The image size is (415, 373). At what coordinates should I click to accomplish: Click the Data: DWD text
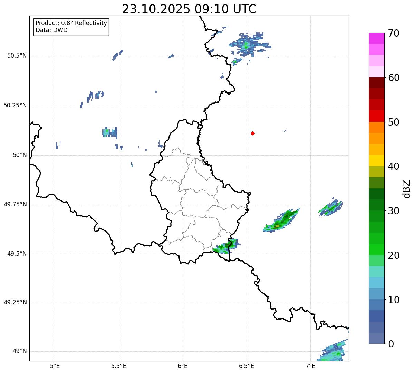click(x=51, y=30)
